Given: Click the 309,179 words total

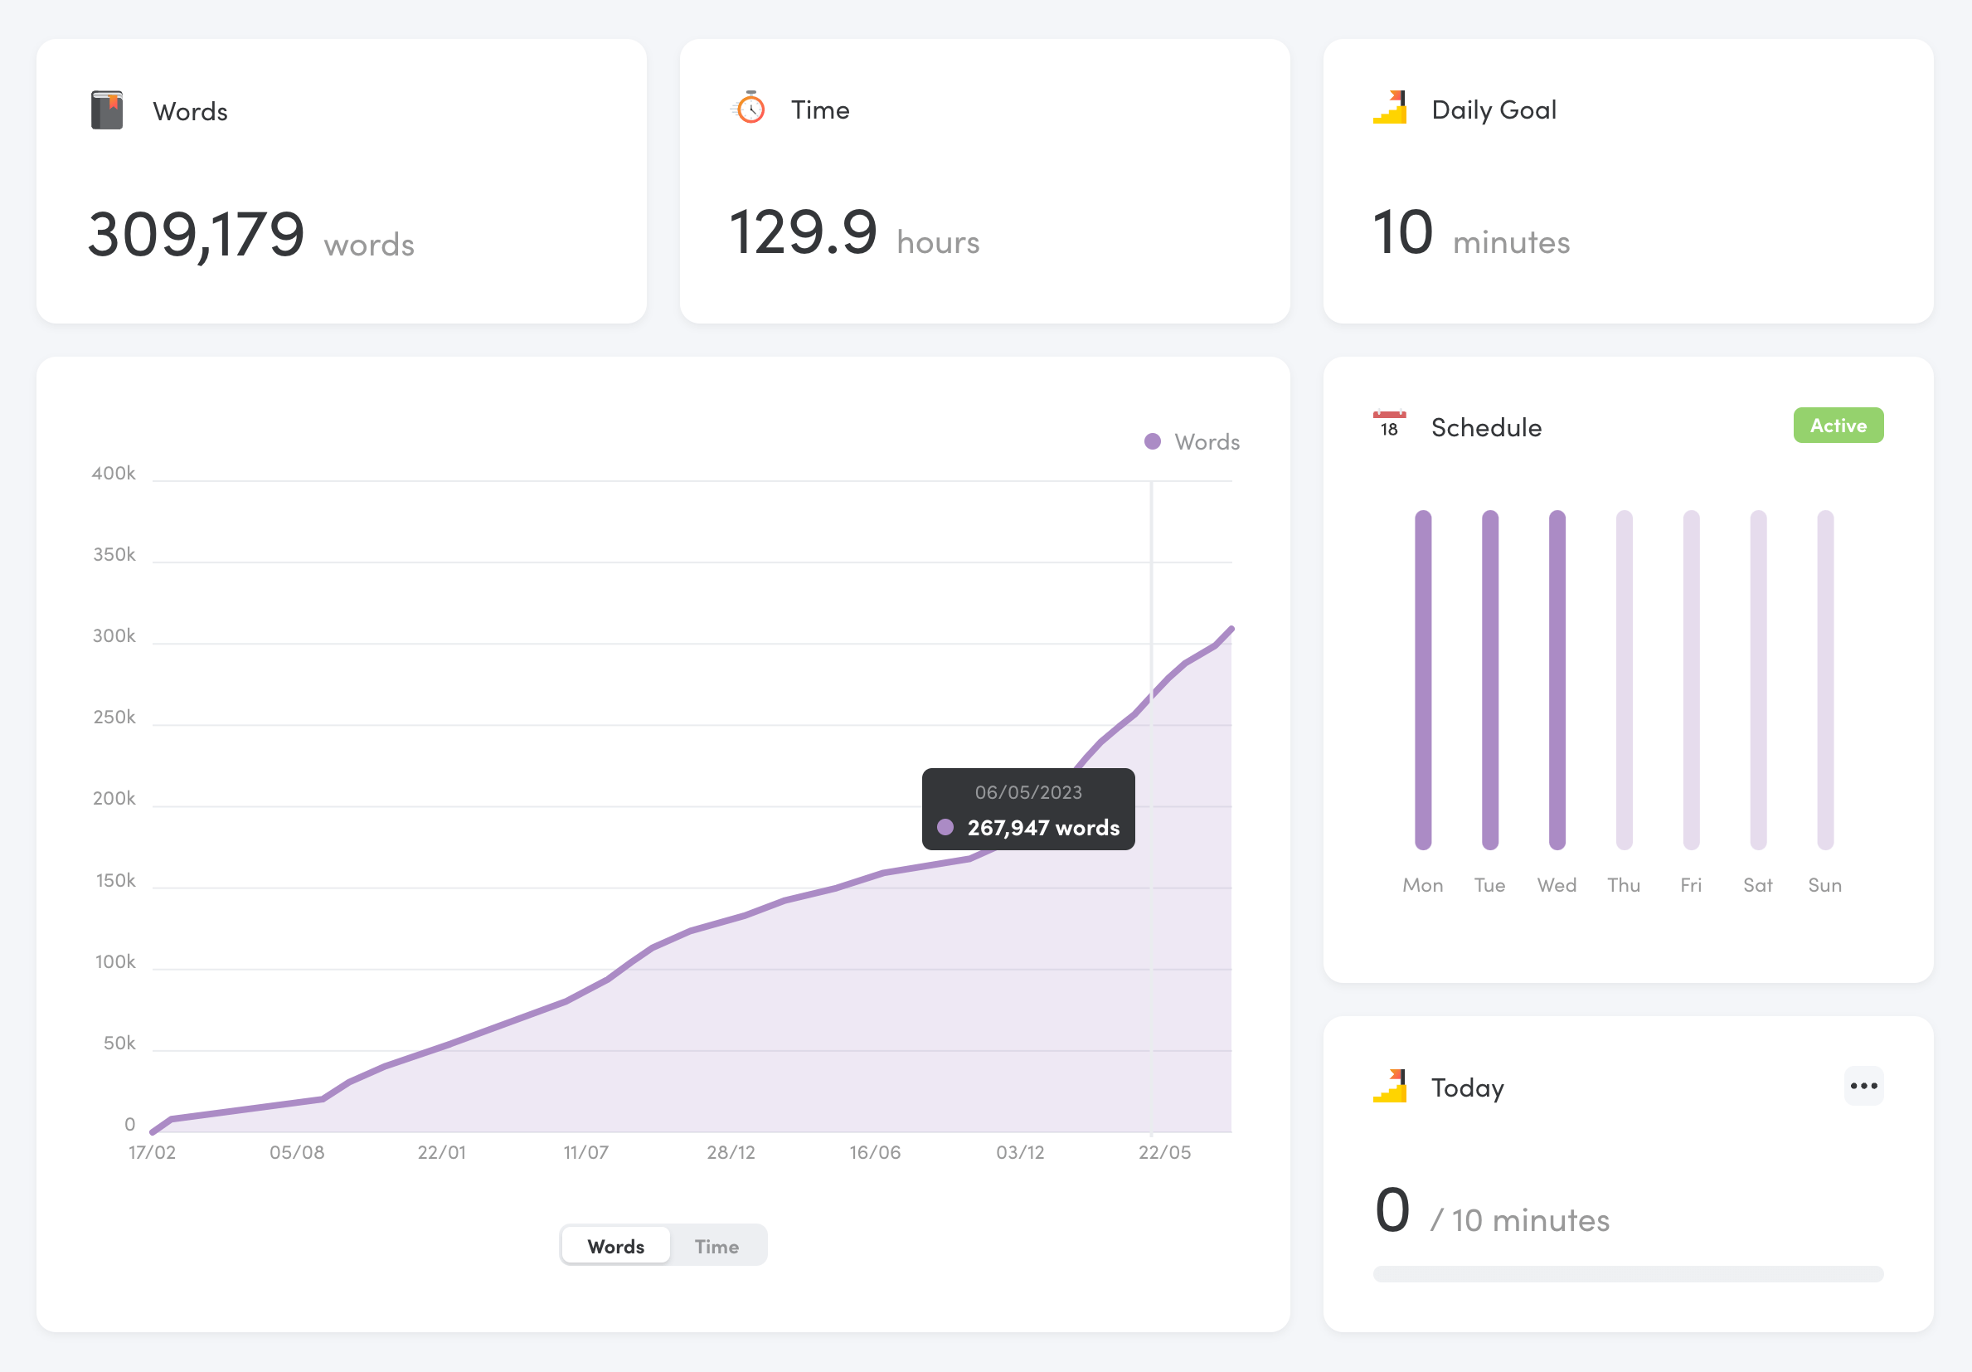Looking at the screenshot, I should 197,235.
